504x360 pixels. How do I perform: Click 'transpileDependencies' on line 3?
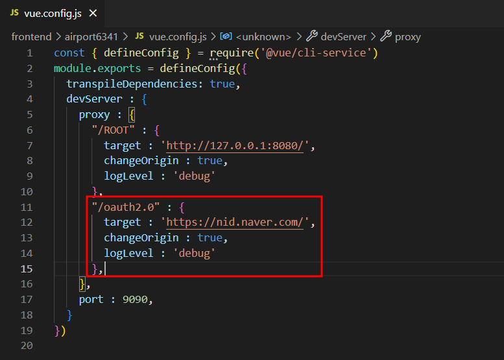(x=132, y=84)
